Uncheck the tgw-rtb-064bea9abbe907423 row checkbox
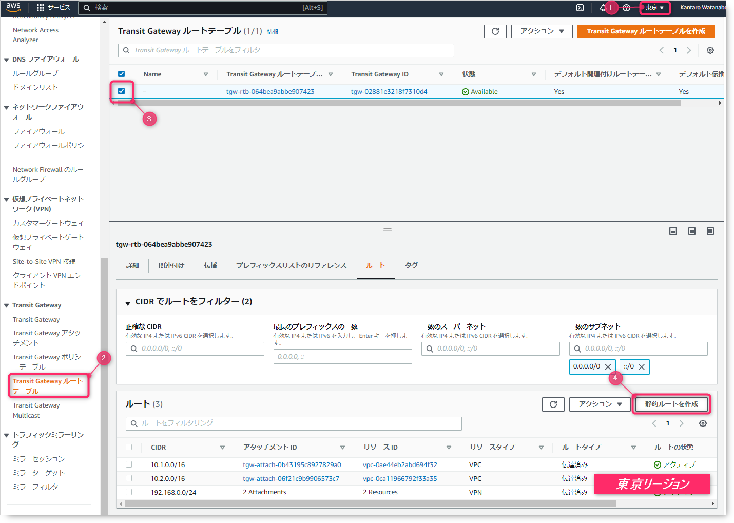The height and width of the screenshot is (523, 734). pyautogui.click(x=122, y=91)
